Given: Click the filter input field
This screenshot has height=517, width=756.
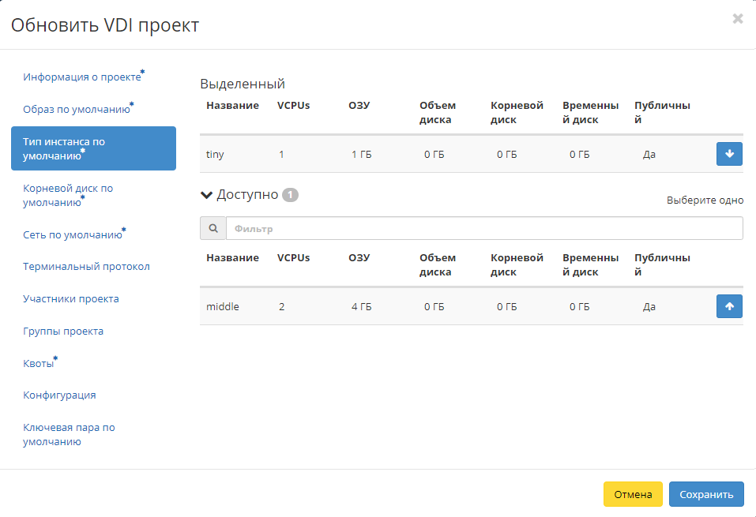Looking at the screenshot, I should [x=483, y=229].
